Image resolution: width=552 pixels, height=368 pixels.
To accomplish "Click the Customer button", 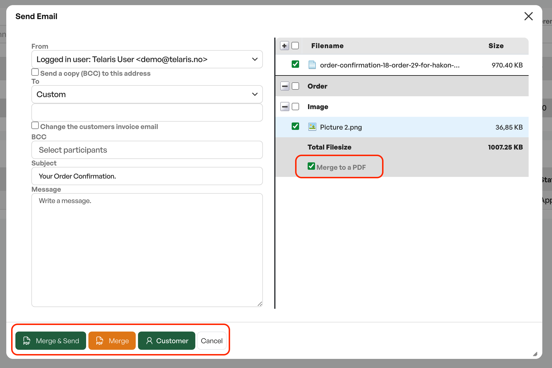I will tap(167, 341).
